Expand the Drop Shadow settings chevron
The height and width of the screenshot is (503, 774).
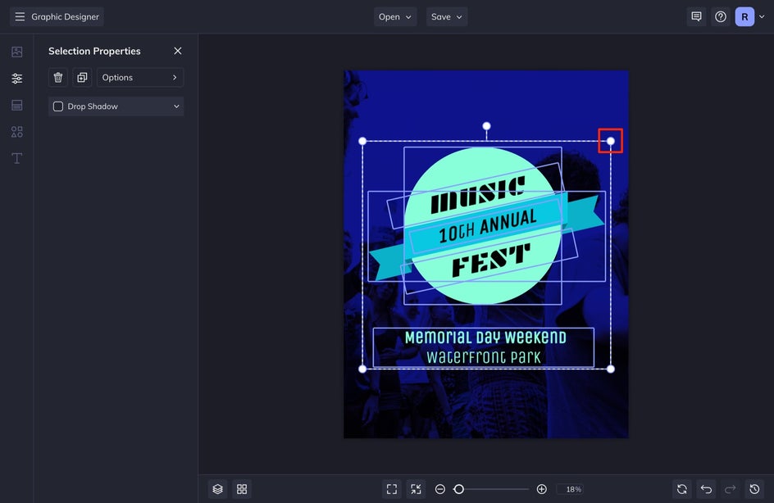(x=176, y=106)
